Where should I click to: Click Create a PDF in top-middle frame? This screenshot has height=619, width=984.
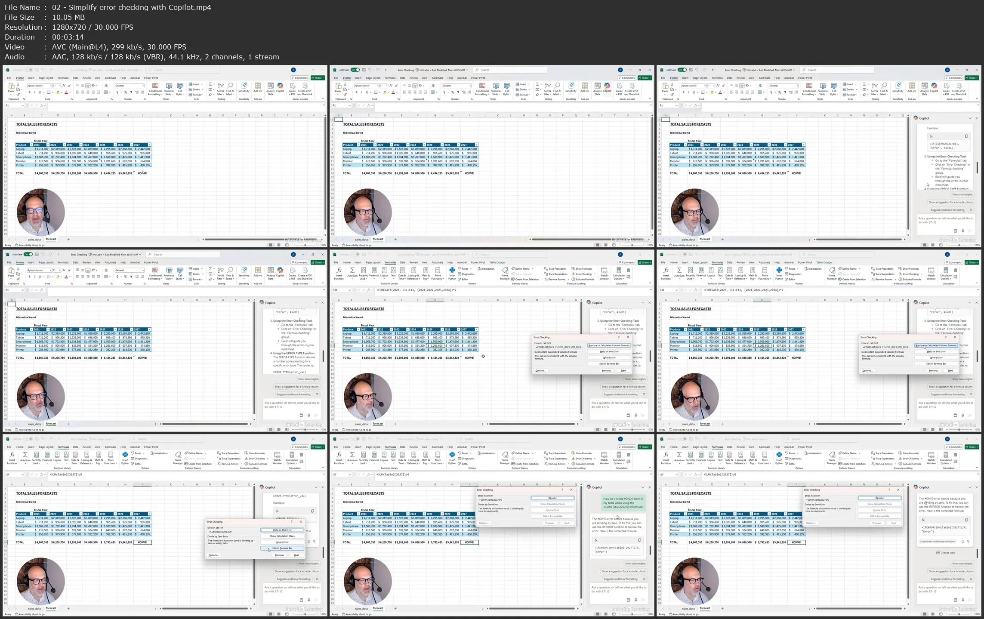pos(619,89)
